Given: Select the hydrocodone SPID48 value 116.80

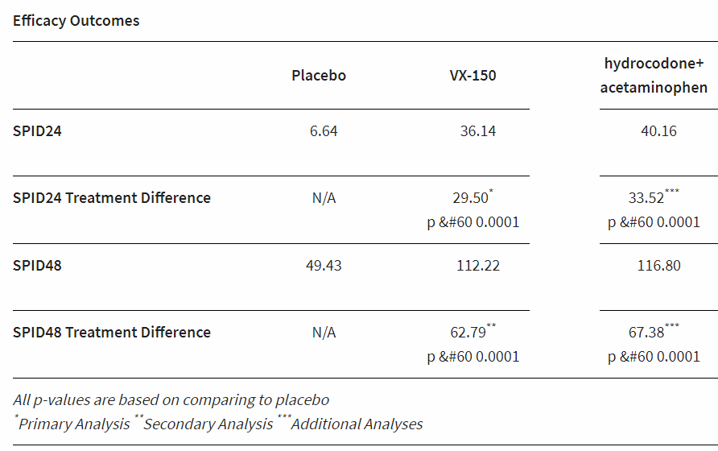Looking at the screenshot, I should click(x=658, y=265).
